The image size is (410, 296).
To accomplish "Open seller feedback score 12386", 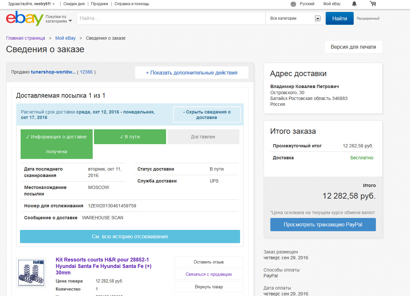I will tap(86, 72).
